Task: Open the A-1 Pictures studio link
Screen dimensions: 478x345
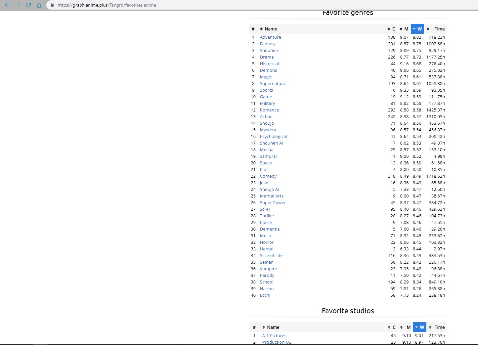Action: [x=274, y=336]
